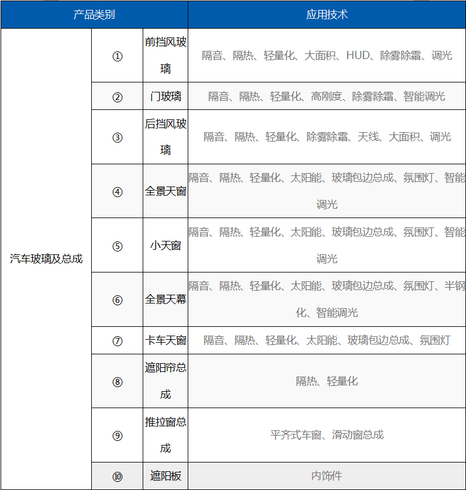
Task: Select the 内饰件 technology cell
Action: pyautogui.click(x=327, y=476)
